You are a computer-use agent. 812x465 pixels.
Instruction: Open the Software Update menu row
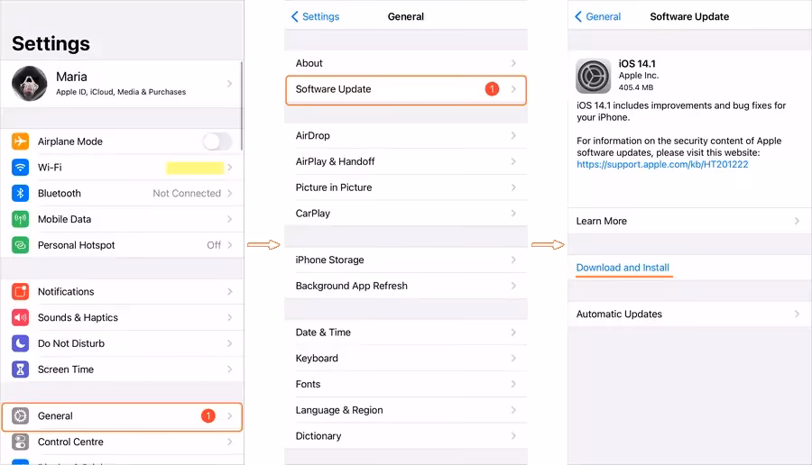pos(406,89)
